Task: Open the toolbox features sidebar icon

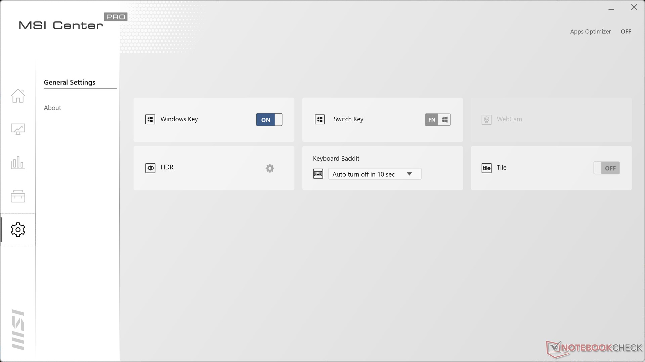Action: [x=18, y=196]
